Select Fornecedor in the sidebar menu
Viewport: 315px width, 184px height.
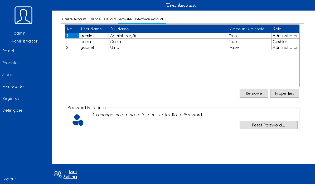(x=14, y=87)
